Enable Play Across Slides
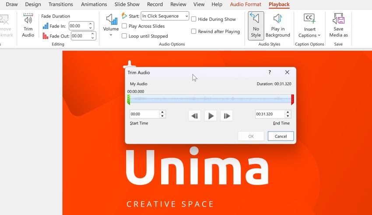 [x=124, y=26]
